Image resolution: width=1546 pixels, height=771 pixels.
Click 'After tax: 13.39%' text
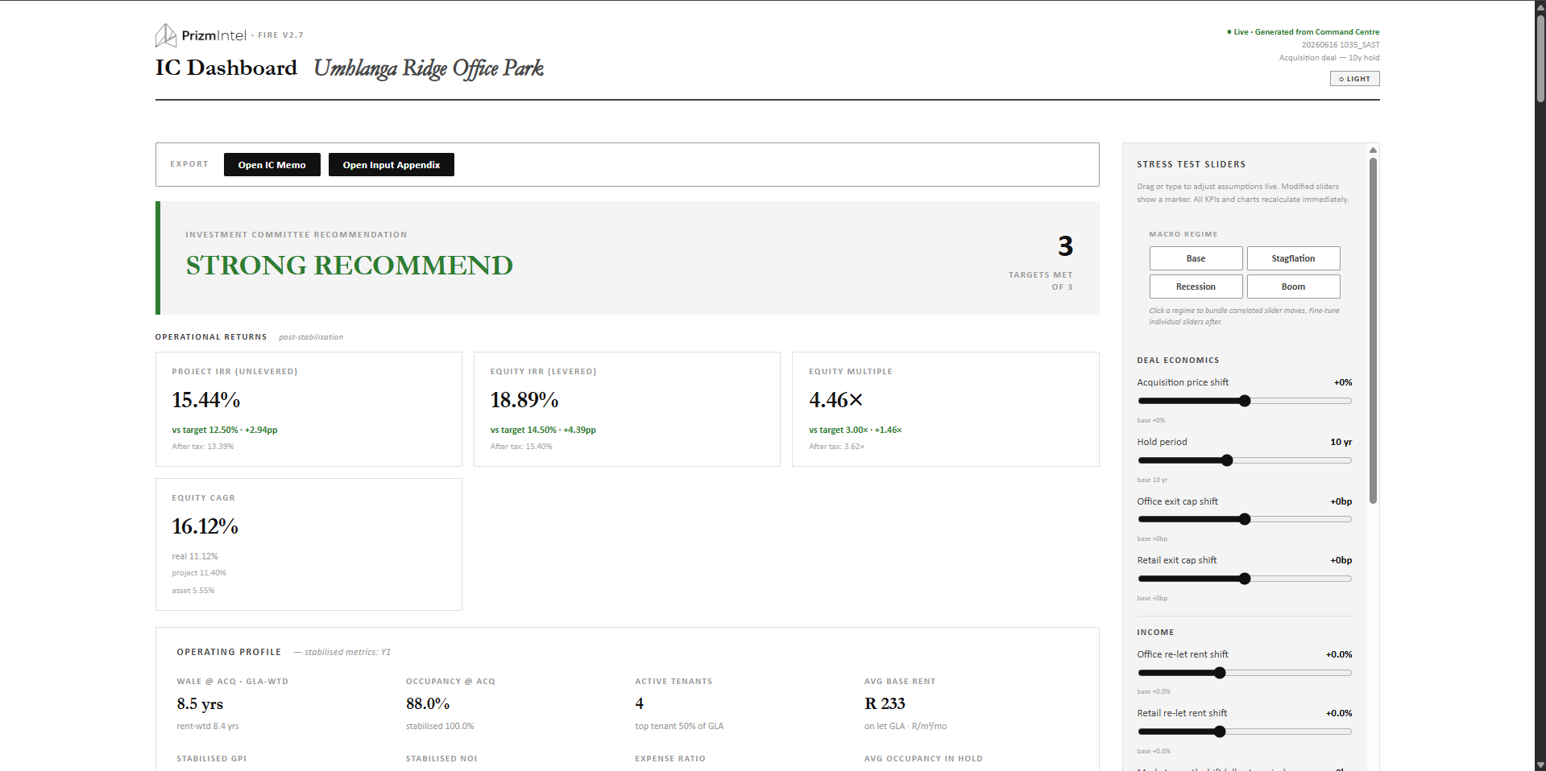click(203, 447)
